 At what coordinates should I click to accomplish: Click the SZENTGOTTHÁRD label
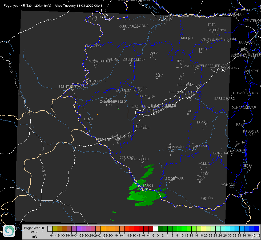pos(73,87)
